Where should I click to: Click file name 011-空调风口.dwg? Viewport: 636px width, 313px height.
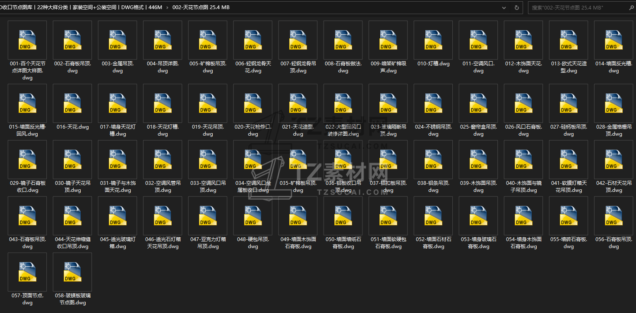coord(478,67)
